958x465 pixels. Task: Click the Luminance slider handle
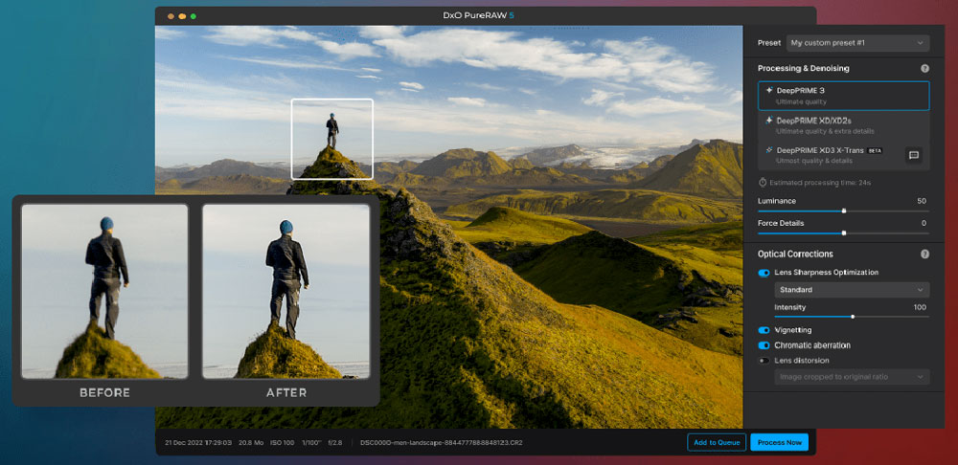tap(844, 211)
